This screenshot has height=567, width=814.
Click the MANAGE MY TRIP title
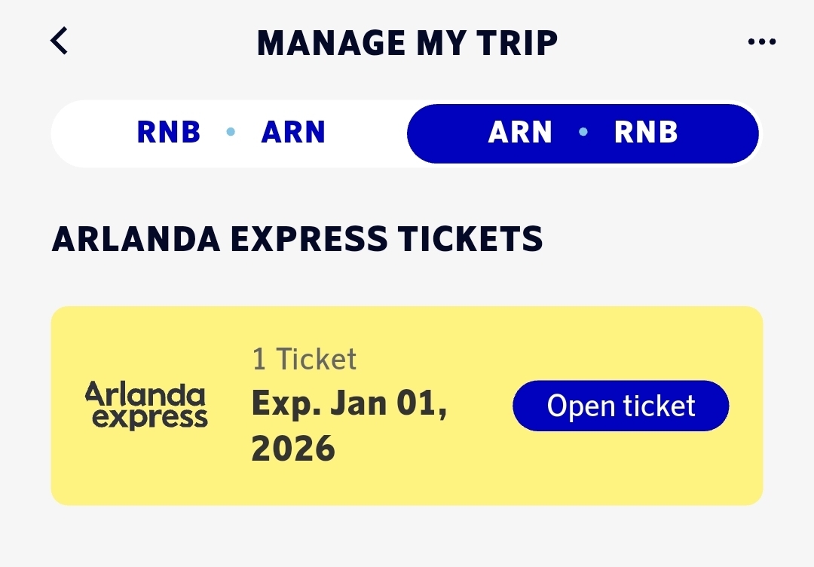point(407,43)
